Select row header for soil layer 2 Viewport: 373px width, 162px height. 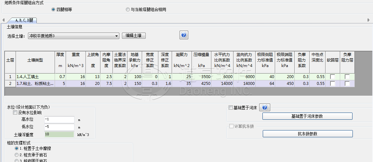click(x=10, y=84)
